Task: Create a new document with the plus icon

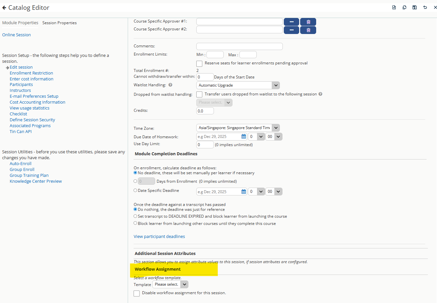Action: [x=394, y=8]
